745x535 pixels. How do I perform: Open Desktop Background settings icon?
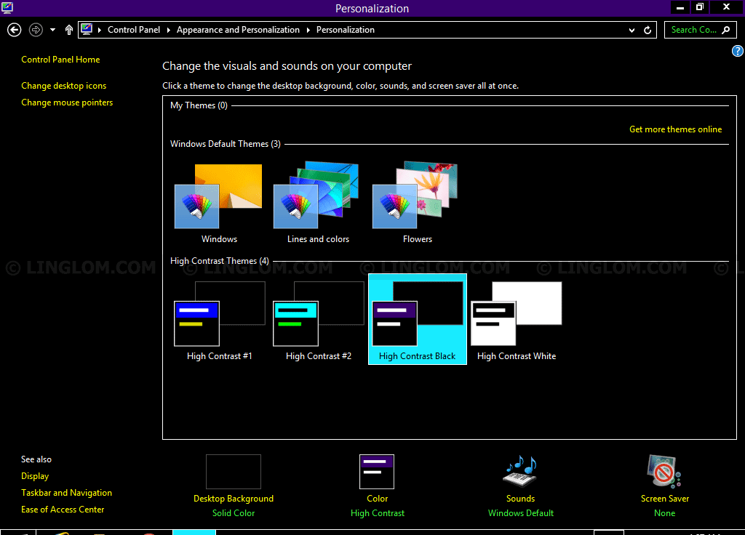(234, 471)
